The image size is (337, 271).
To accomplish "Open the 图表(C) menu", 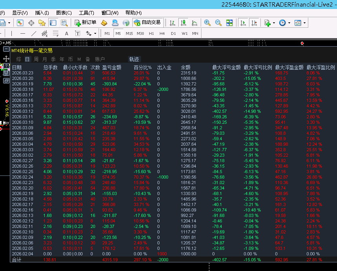I will pyautogui.click(x=64, y=13).
